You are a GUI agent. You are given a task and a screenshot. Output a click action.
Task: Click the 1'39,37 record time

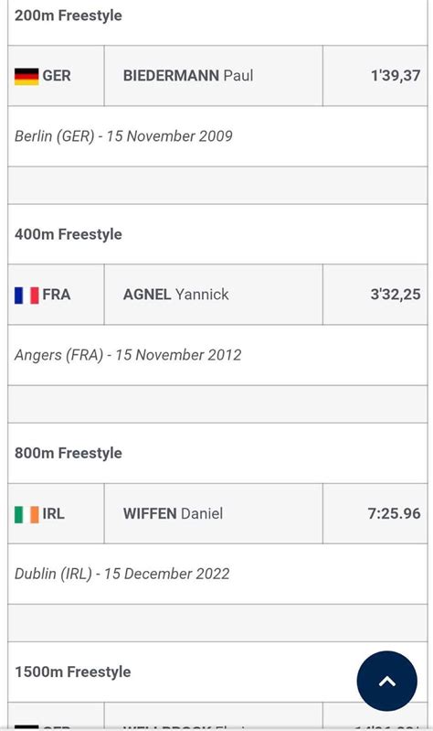pos(396,76)
